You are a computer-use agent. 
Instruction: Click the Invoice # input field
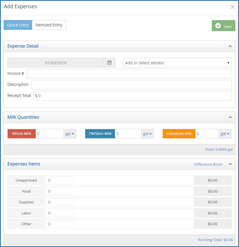pyautogui.click(x=129, y=74)
